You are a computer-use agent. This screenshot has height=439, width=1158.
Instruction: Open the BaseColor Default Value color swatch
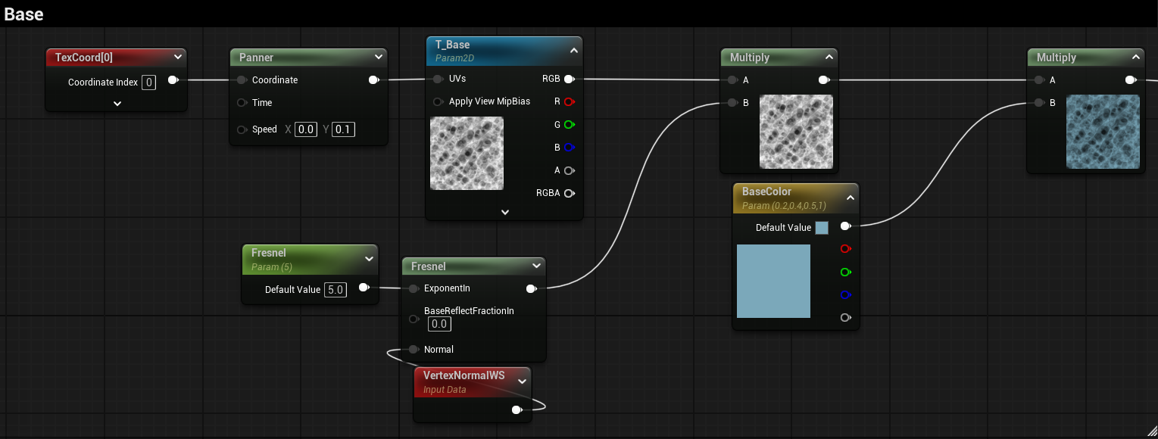click(822, 228)
